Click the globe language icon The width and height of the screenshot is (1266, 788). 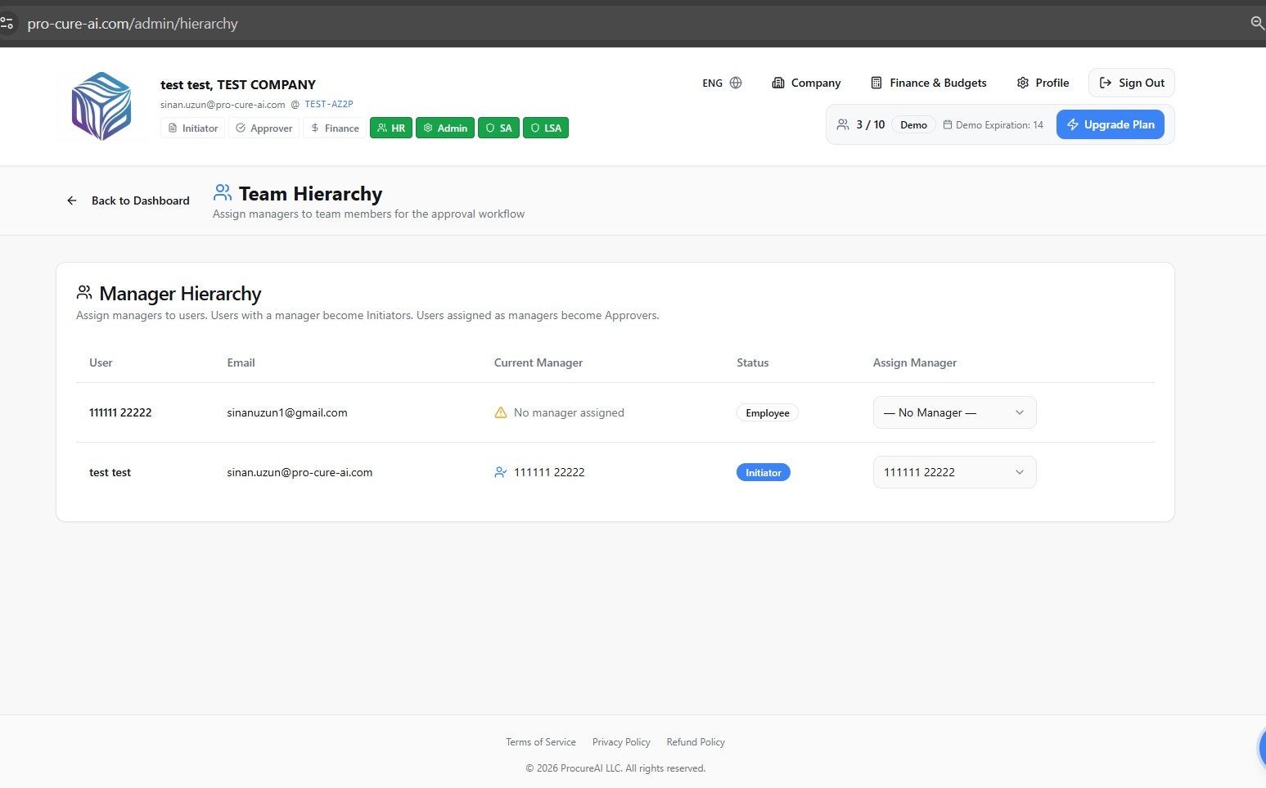(736, 83)
